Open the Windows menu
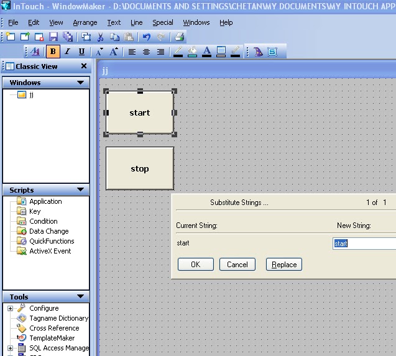 click(x=196, y=22)
